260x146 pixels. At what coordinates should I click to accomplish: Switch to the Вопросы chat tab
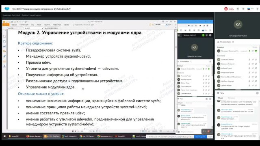point(231,98)
